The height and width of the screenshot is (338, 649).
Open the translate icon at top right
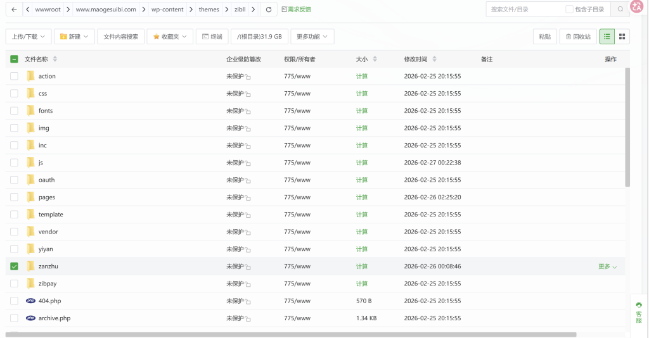(637, 6)
